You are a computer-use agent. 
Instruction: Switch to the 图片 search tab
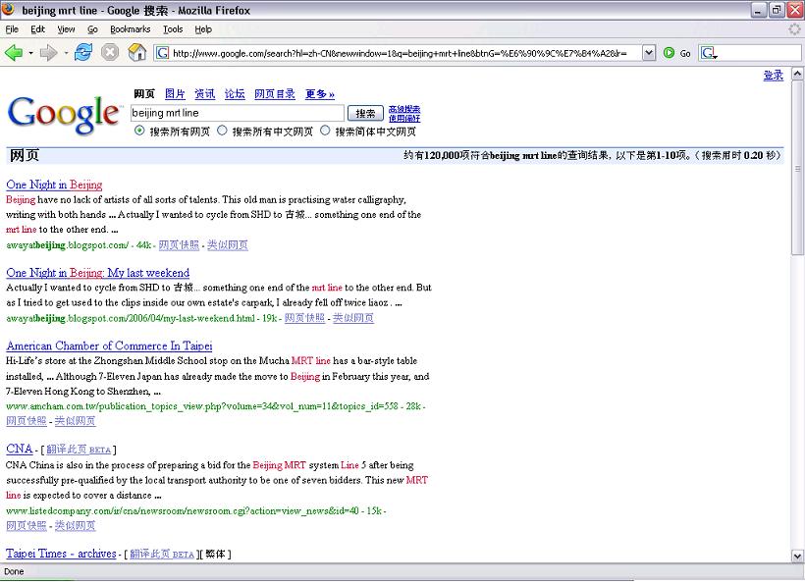click(x=175, y=94)
